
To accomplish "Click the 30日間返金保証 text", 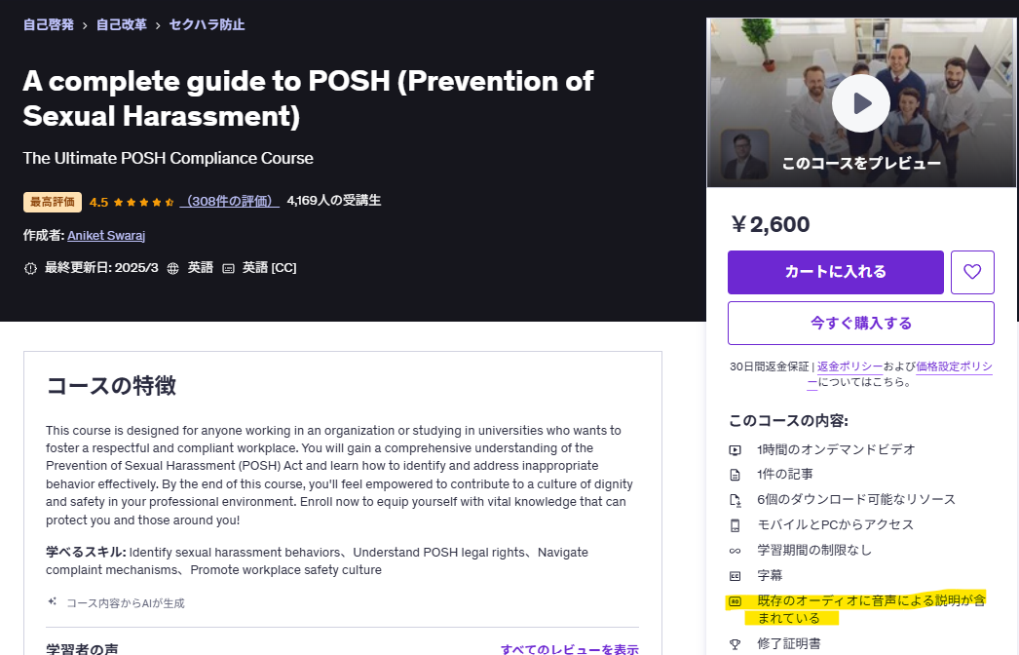I will click(x=769, y=366).
